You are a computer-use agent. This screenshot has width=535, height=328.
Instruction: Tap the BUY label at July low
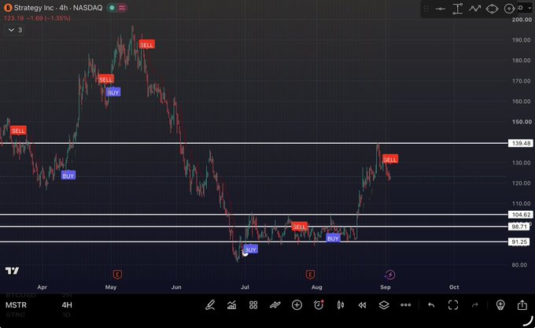[x=251, y=249]
